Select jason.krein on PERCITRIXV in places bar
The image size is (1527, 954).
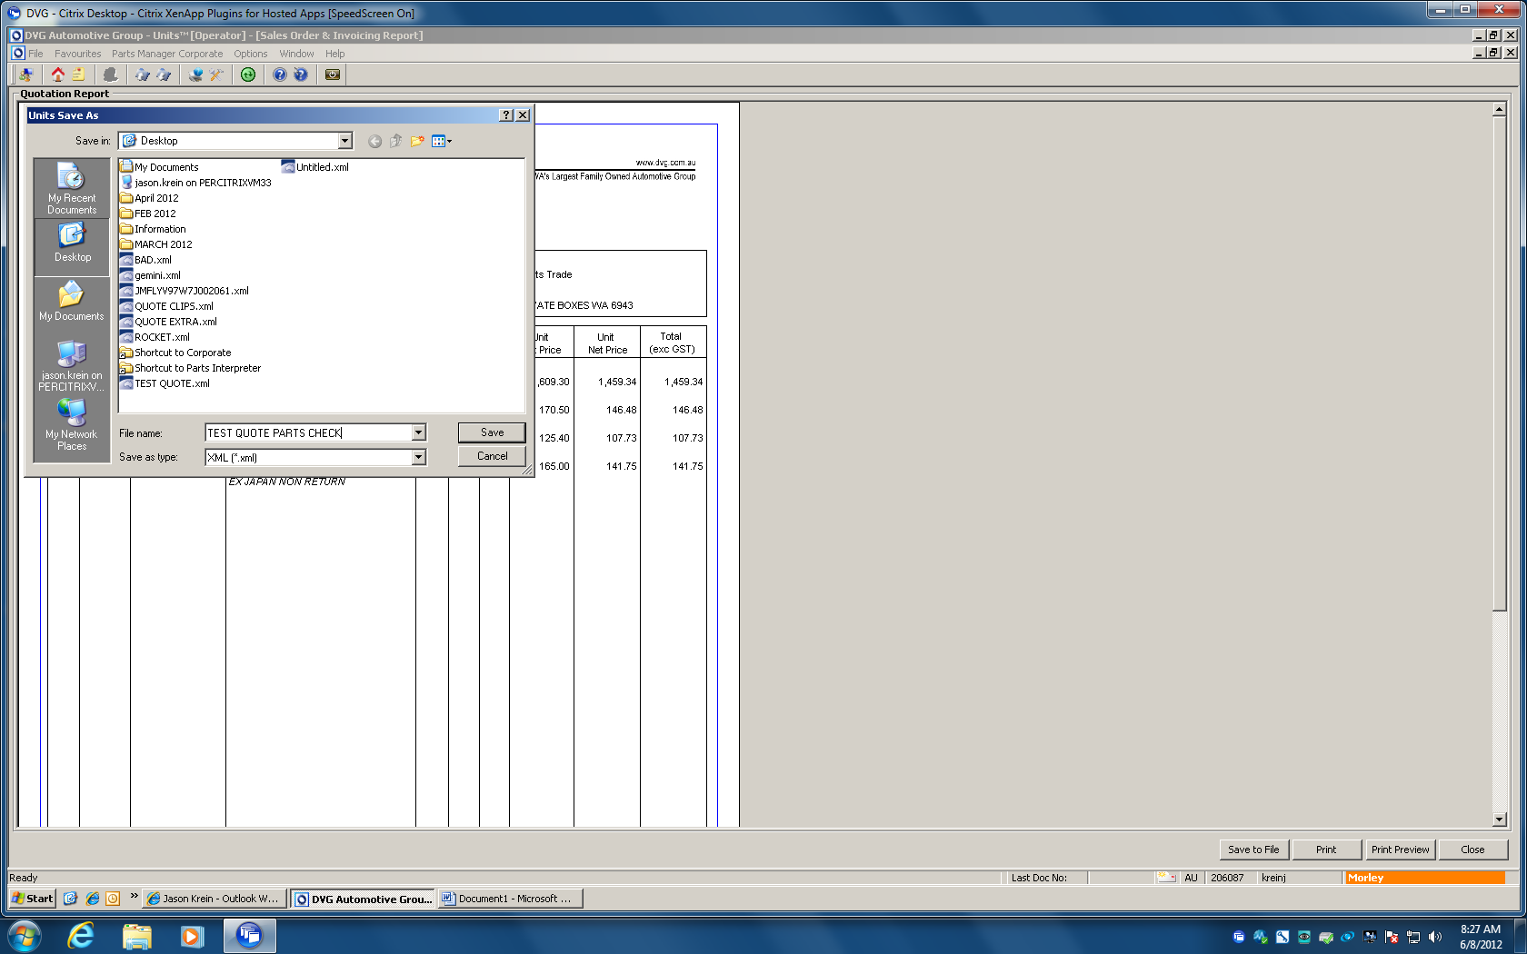click(72, 366)
